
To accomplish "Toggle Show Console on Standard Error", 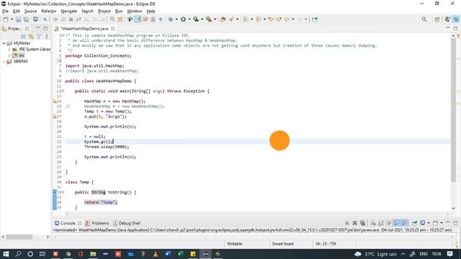I will coord(405,223).
